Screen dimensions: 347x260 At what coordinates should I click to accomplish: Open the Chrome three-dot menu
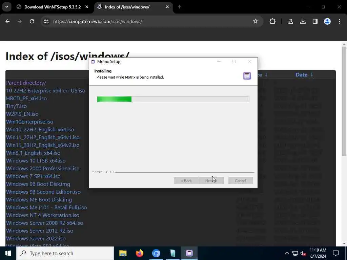pyautogui.click(x=340, y=21)
